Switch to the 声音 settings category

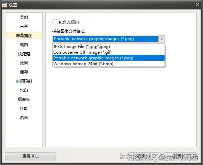pos(24,26)
